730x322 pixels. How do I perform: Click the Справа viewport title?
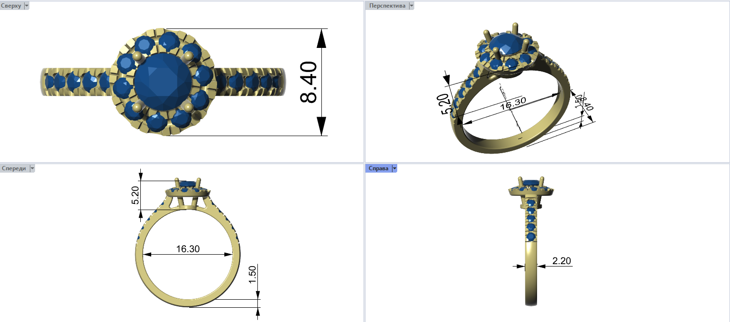(x=378, y=168)
